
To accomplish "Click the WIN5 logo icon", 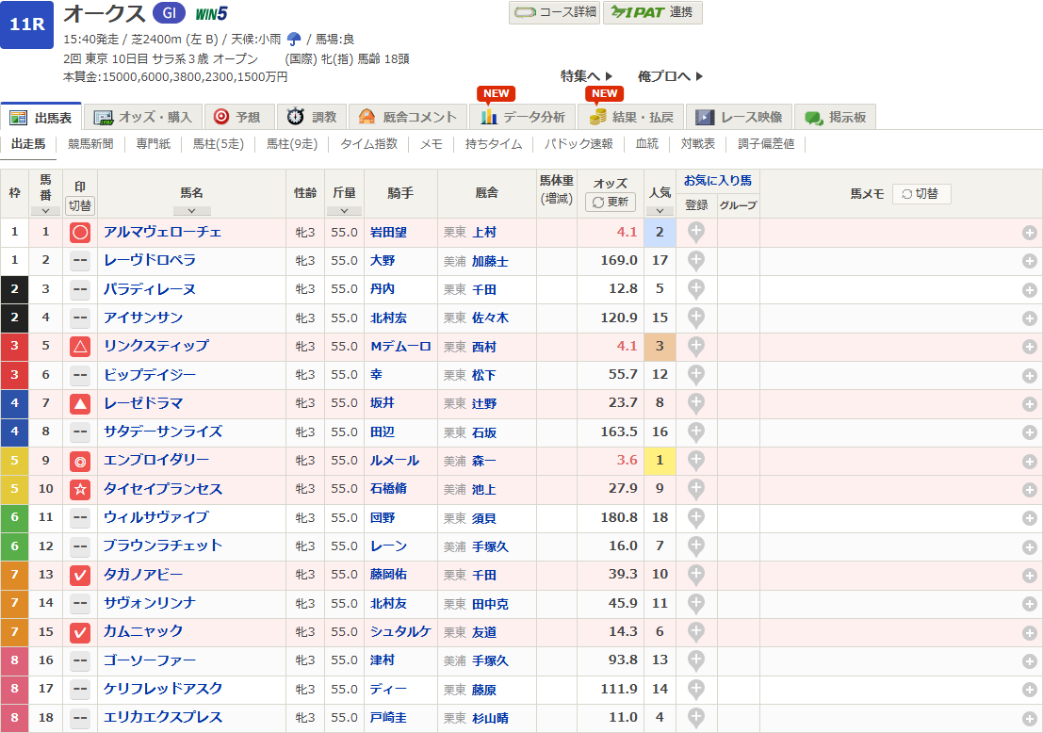I will click(x=211, y=13).
